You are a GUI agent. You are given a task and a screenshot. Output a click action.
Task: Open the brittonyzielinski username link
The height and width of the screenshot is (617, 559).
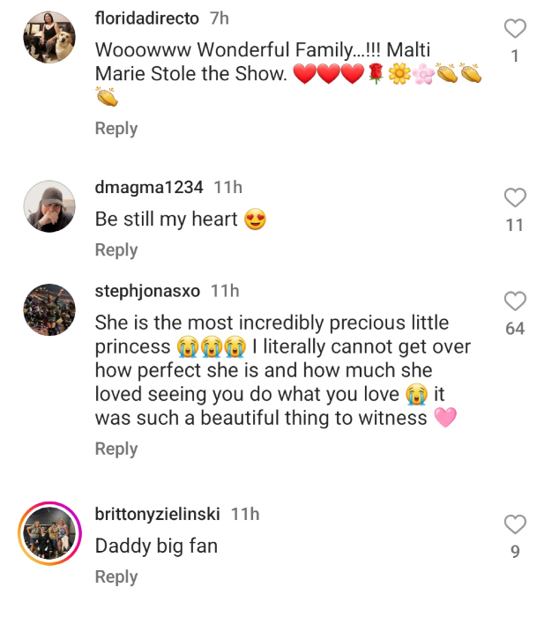[158, 514]
